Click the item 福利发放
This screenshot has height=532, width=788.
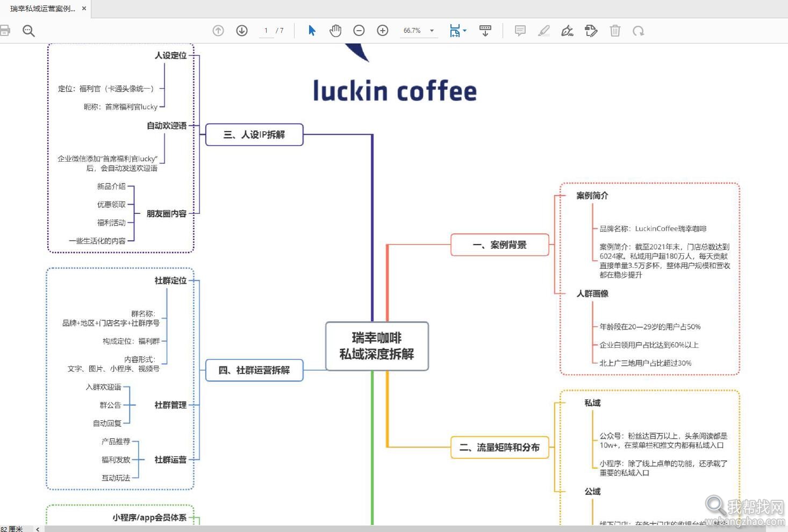[x=116, y=460]
